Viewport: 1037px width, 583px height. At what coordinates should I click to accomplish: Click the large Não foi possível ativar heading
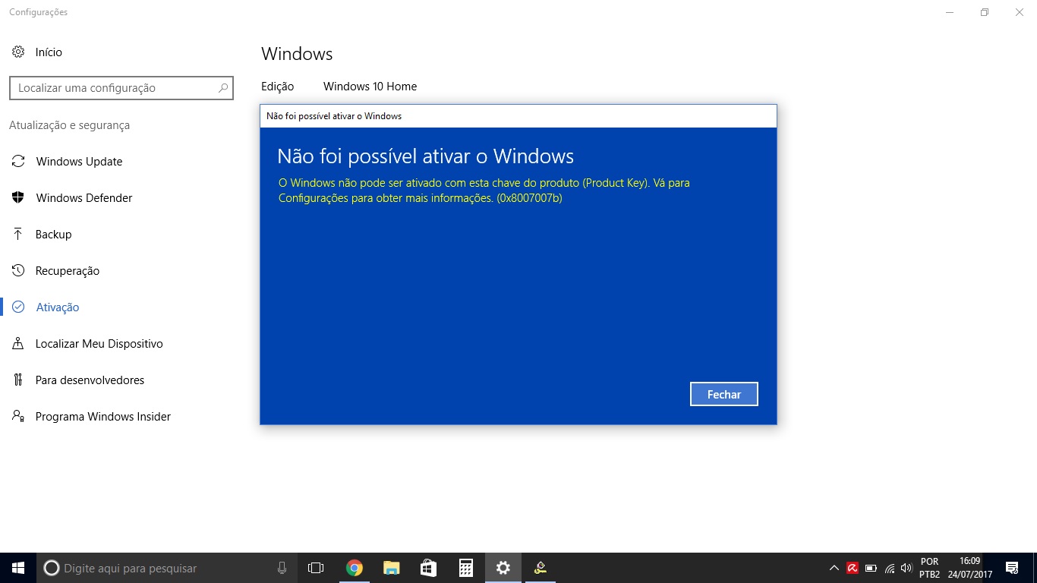pyautogui.click(x=426, y=156)
